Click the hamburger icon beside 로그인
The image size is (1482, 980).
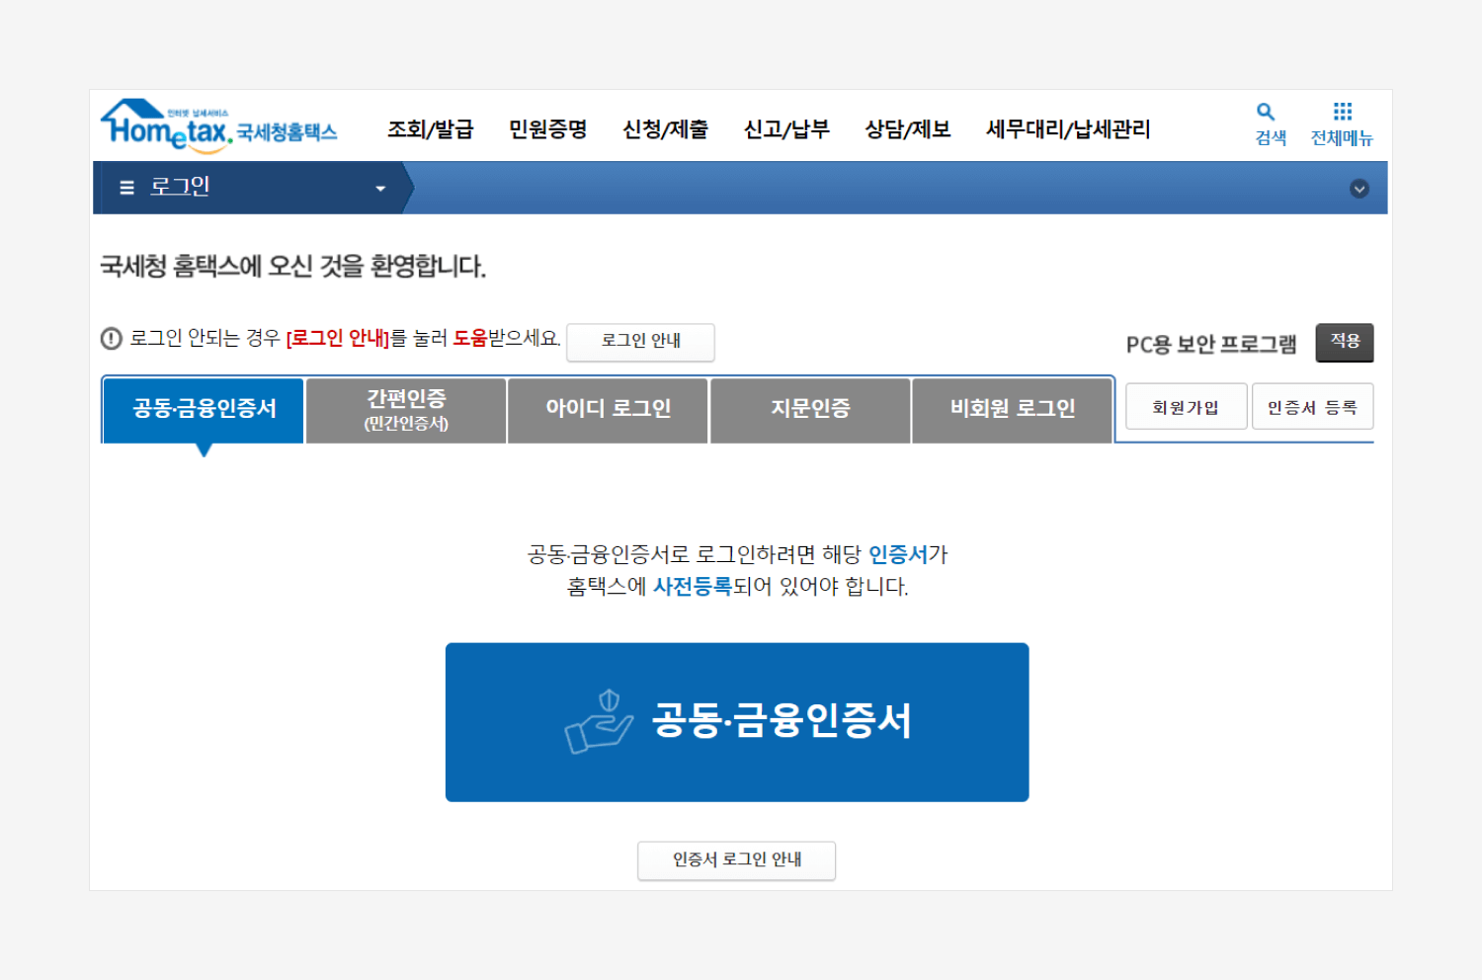126,187
